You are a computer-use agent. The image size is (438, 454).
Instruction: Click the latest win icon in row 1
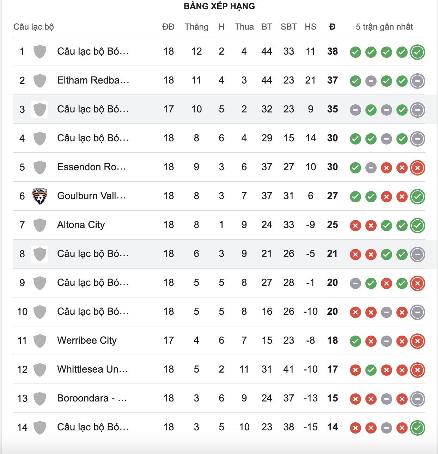pos(418,52)
